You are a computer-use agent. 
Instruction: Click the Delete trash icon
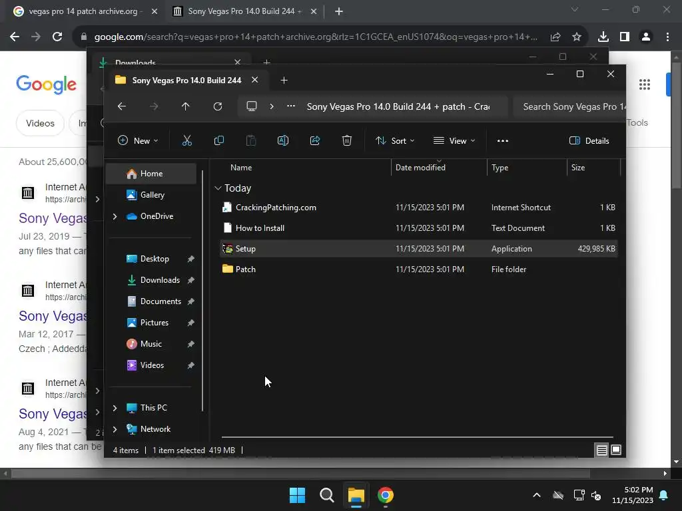pos(346,140)
